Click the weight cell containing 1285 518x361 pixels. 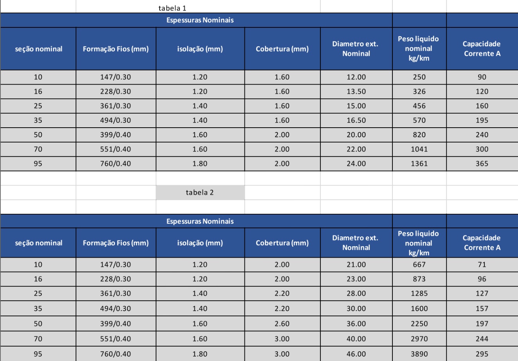[x=419, y=294]
